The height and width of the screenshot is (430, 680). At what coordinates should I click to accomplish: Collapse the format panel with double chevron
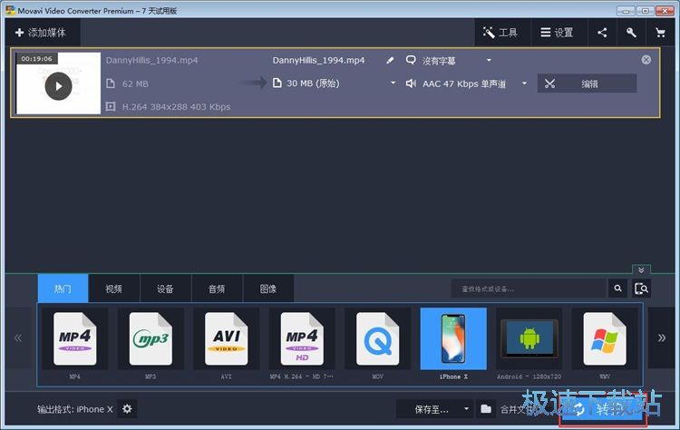[641, 270]
